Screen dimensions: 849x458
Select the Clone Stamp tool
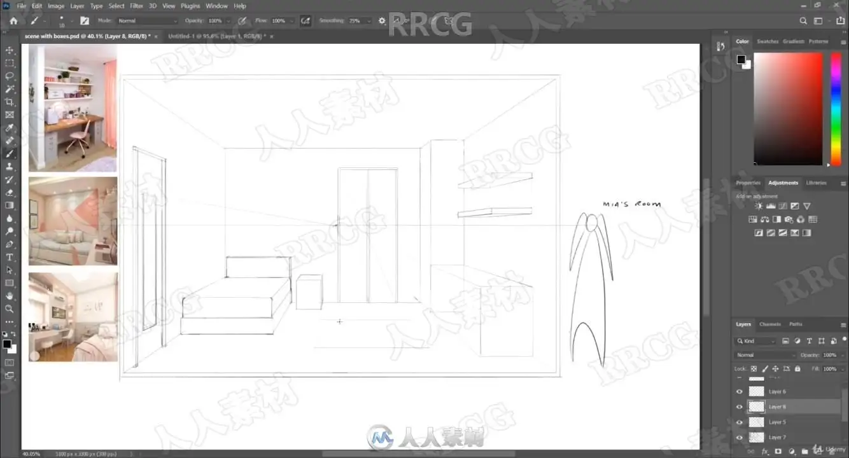[x=10, y=167]
